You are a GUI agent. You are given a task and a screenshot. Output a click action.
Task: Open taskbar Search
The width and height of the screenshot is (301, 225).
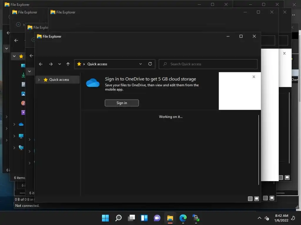click(x=118, y=218)
